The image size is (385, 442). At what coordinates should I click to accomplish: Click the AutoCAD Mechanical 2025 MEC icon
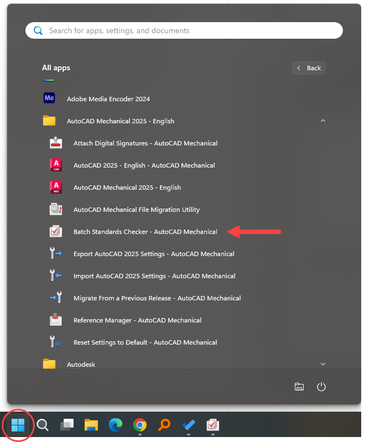pos(56,187)
